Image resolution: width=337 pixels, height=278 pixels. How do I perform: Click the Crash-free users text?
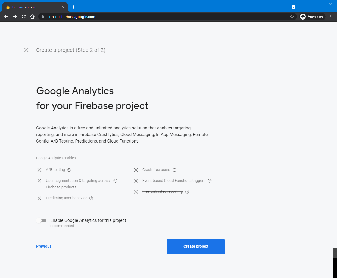tap(156, 170)
